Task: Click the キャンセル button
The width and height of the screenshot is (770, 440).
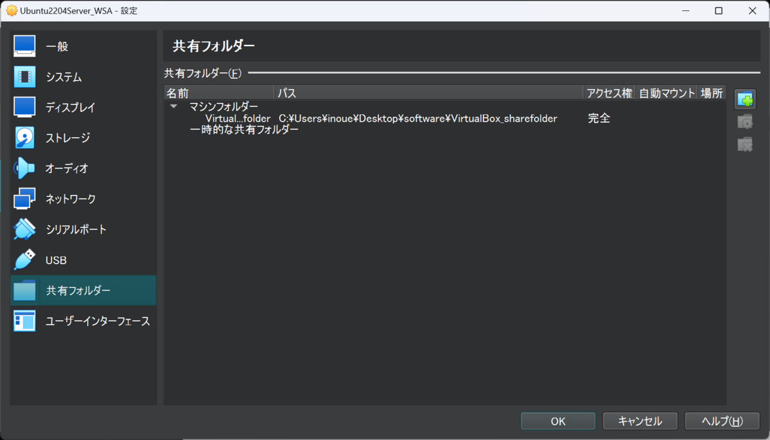Action: (x=640, y=421)
